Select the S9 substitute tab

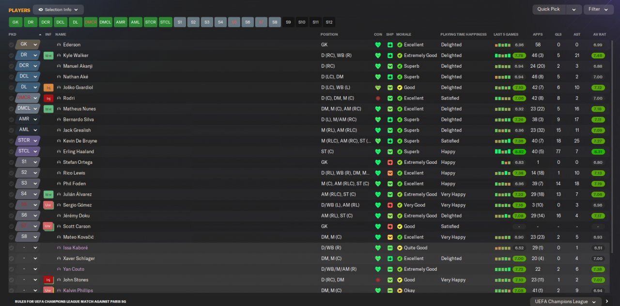point(288,22)
